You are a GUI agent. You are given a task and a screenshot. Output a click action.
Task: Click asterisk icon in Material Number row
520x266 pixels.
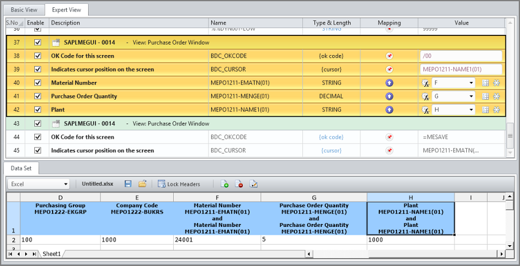[x=497, y=83]
